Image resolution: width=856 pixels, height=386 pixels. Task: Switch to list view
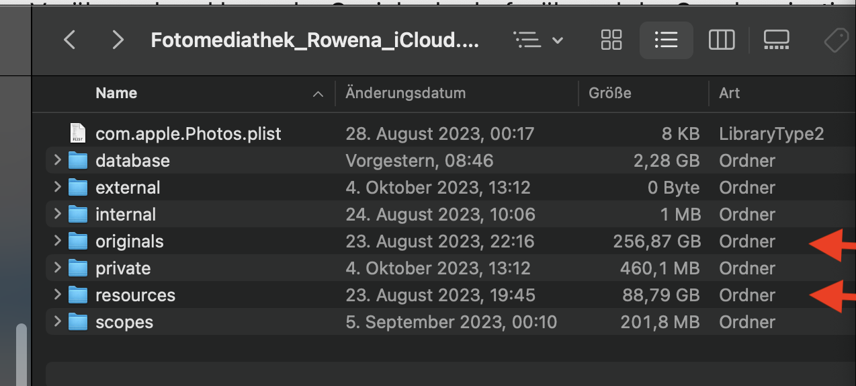(x=666, y=41)
